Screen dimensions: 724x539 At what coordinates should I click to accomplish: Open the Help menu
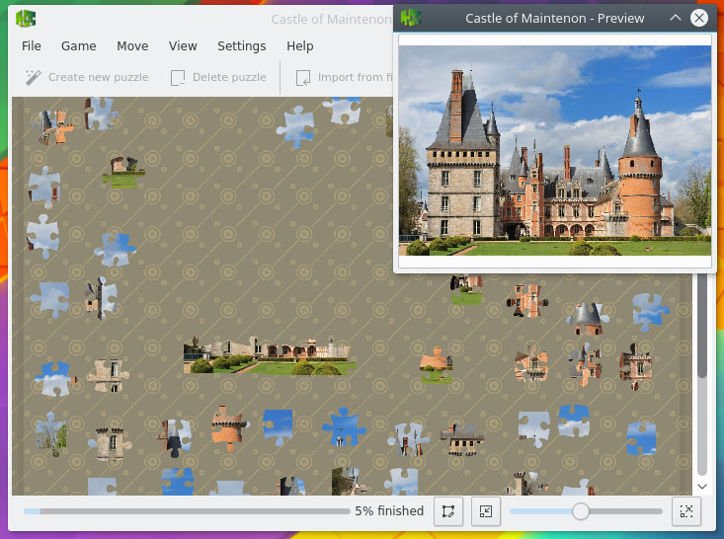click(299, 46)
